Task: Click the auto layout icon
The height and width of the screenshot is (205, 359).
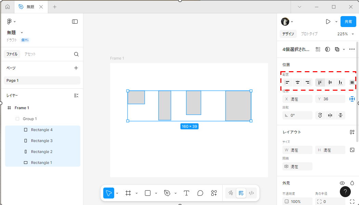Action: 352,132
